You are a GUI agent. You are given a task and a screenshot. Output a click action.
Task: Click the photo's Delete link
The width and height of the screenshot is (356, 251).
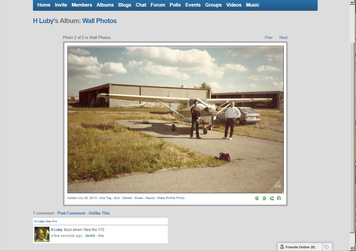pos(127,198)
